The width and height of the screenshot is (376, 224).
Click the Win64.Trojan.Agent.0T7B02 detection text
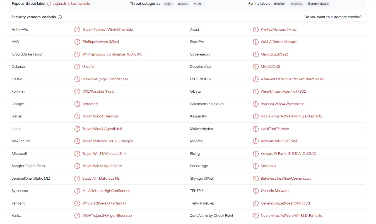point(283,91)
